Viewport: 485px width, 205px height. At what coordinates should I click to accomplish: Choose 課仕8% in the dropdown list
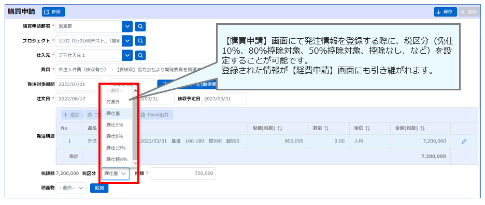click(x=117, y=136)
